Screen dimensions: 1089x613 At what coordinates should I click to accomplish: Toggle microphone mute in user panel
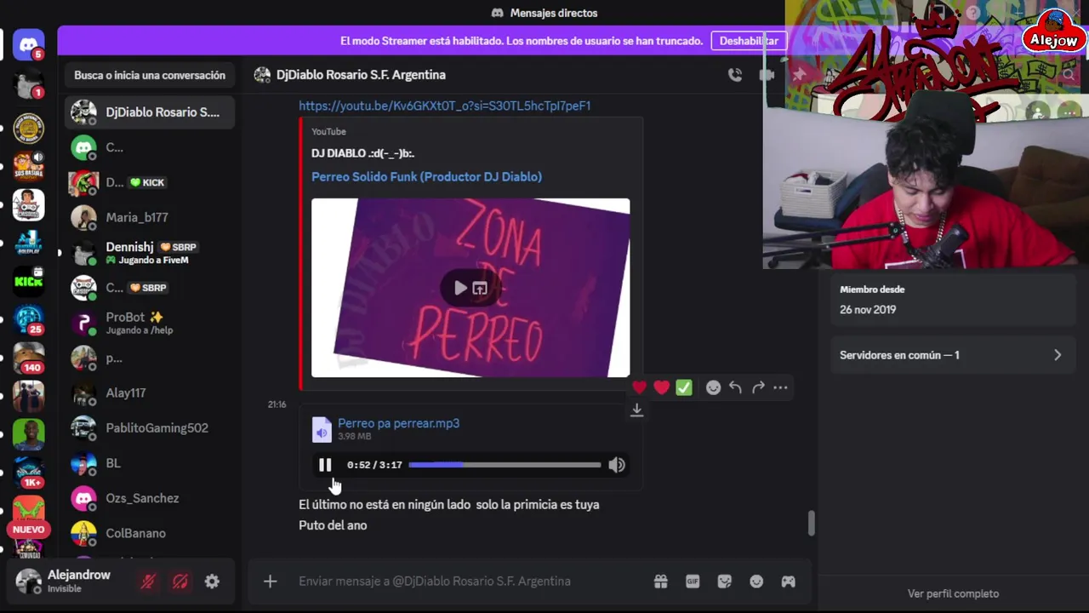[148, 581]
